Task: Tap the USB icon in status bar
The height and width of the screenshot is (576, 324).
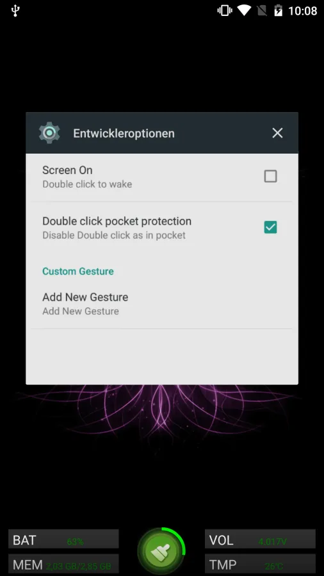Action: coord(15,11)
